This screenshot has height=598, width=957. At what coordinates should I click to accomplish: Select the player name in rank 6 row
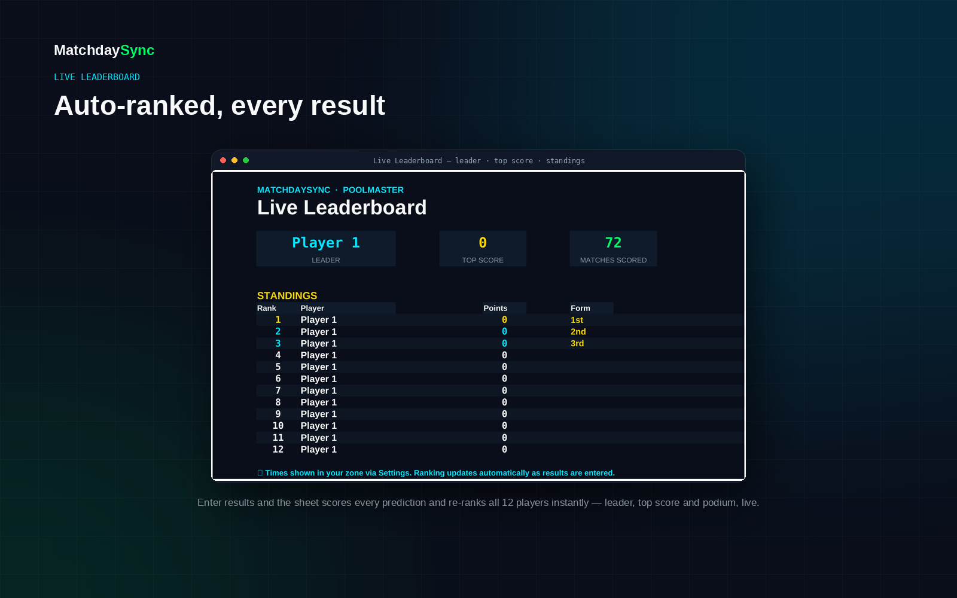[x=319, y=379]
